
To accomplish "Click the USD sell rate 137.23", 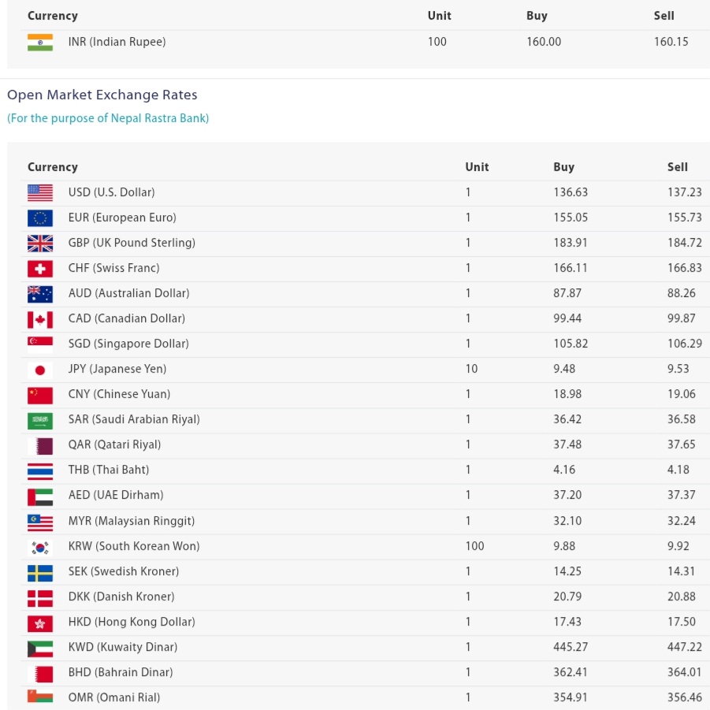I will 684,192.
